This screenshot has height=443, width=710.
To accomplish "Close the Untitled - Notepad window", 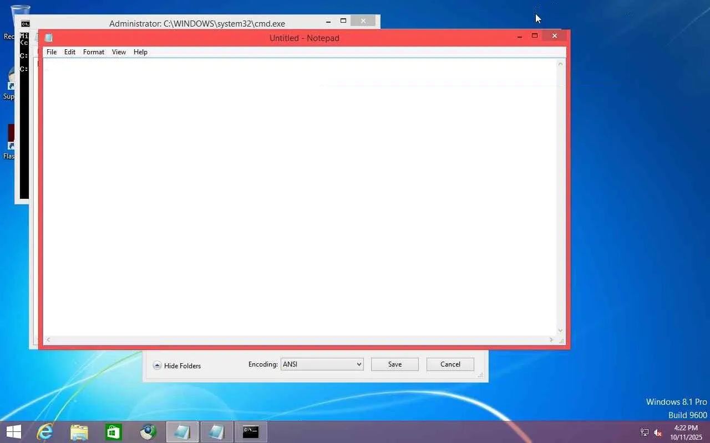I will pyautogui.click(x=554, y=37).
